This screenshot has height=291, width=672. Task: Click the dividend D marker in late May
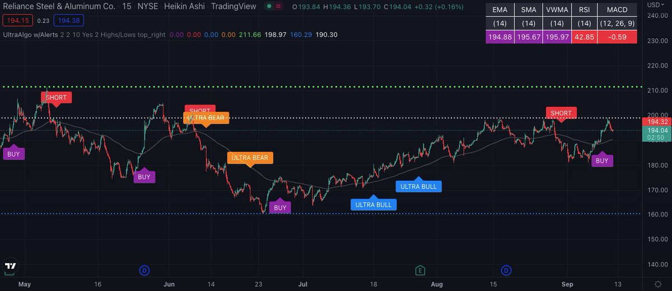(144, 270)
